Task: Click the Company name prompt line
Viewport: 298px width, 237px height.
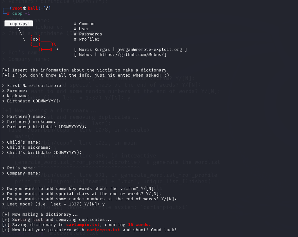Action: (x=21, y=173)
